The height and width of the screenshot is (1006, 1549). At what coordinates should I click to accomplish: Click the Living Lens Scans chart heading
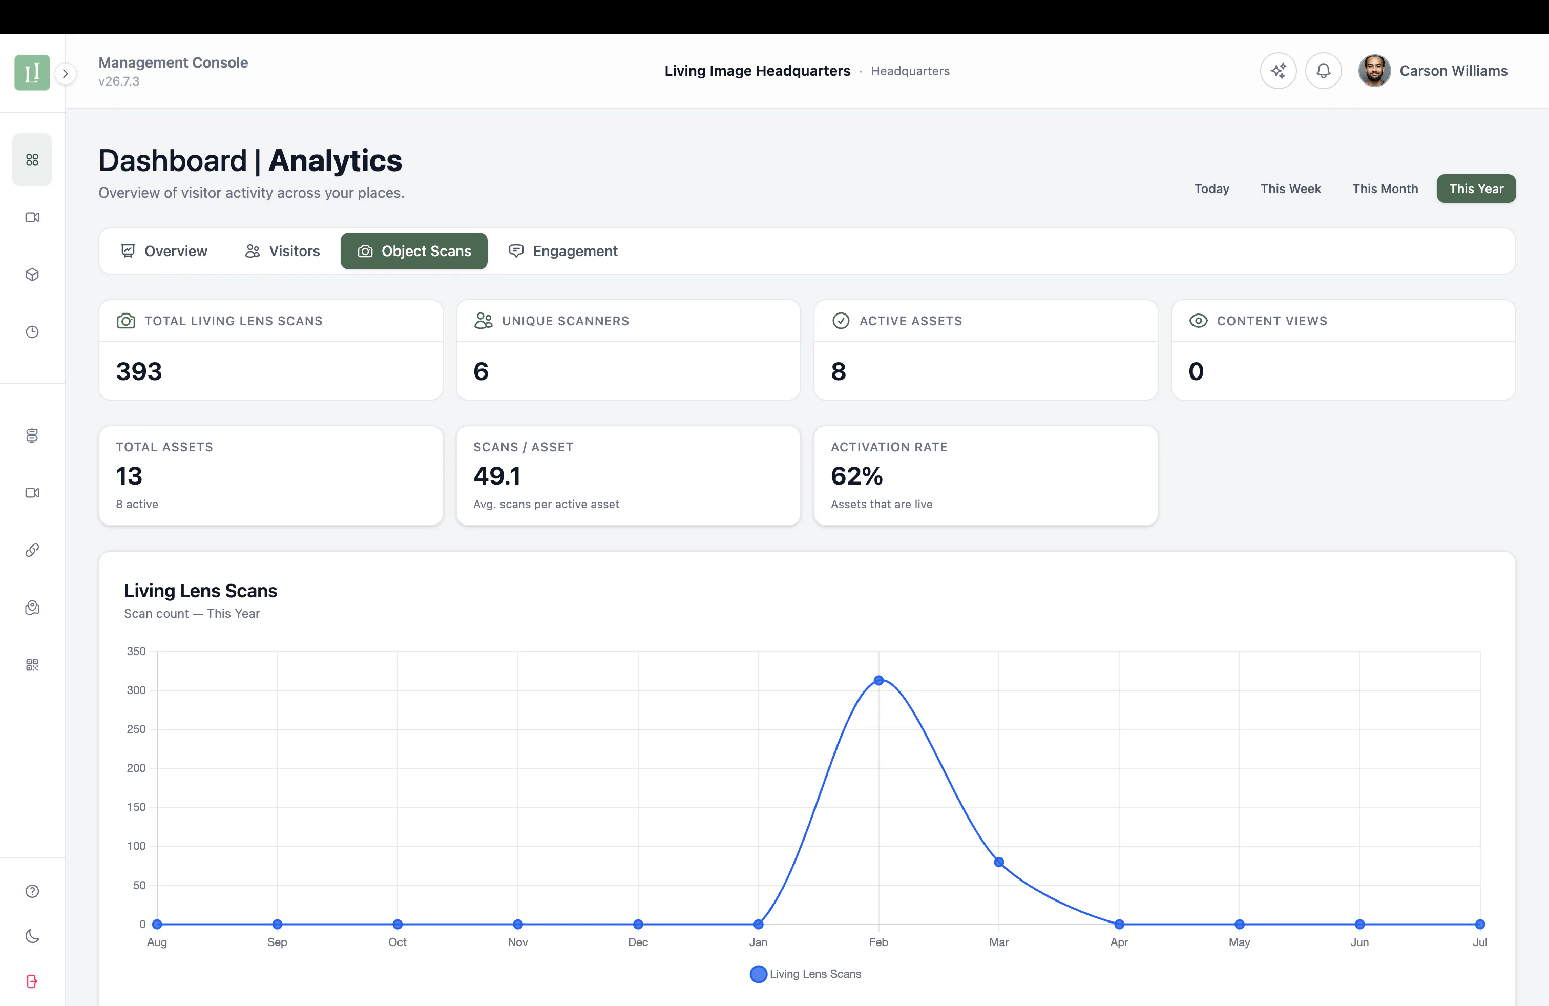200,591
